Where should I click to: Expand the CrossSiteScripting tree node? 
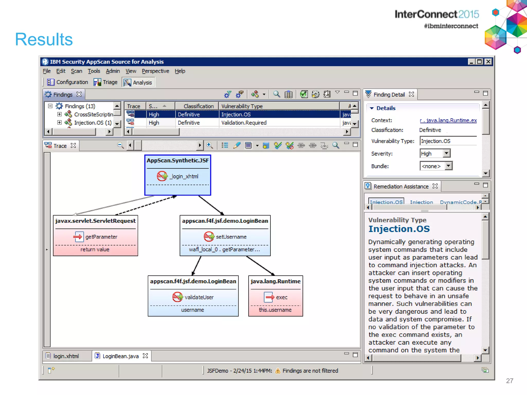pos(59,114)
